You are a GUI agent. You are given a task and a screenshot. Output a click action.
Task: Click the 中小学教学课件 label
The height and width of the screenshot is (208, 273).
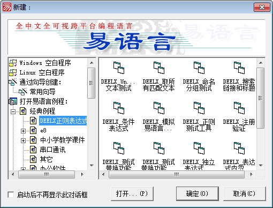[x=63, y=140]
